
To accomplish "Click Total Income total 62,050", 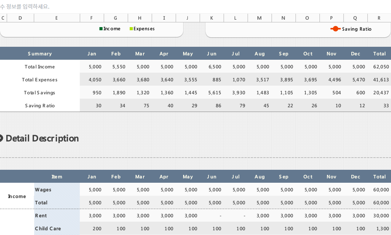I will point(381,66).
